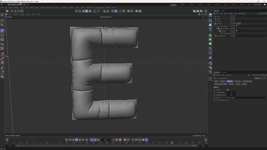Open the Surface tab in Attributes
267x150 pixels.
(x=222, y=81)
